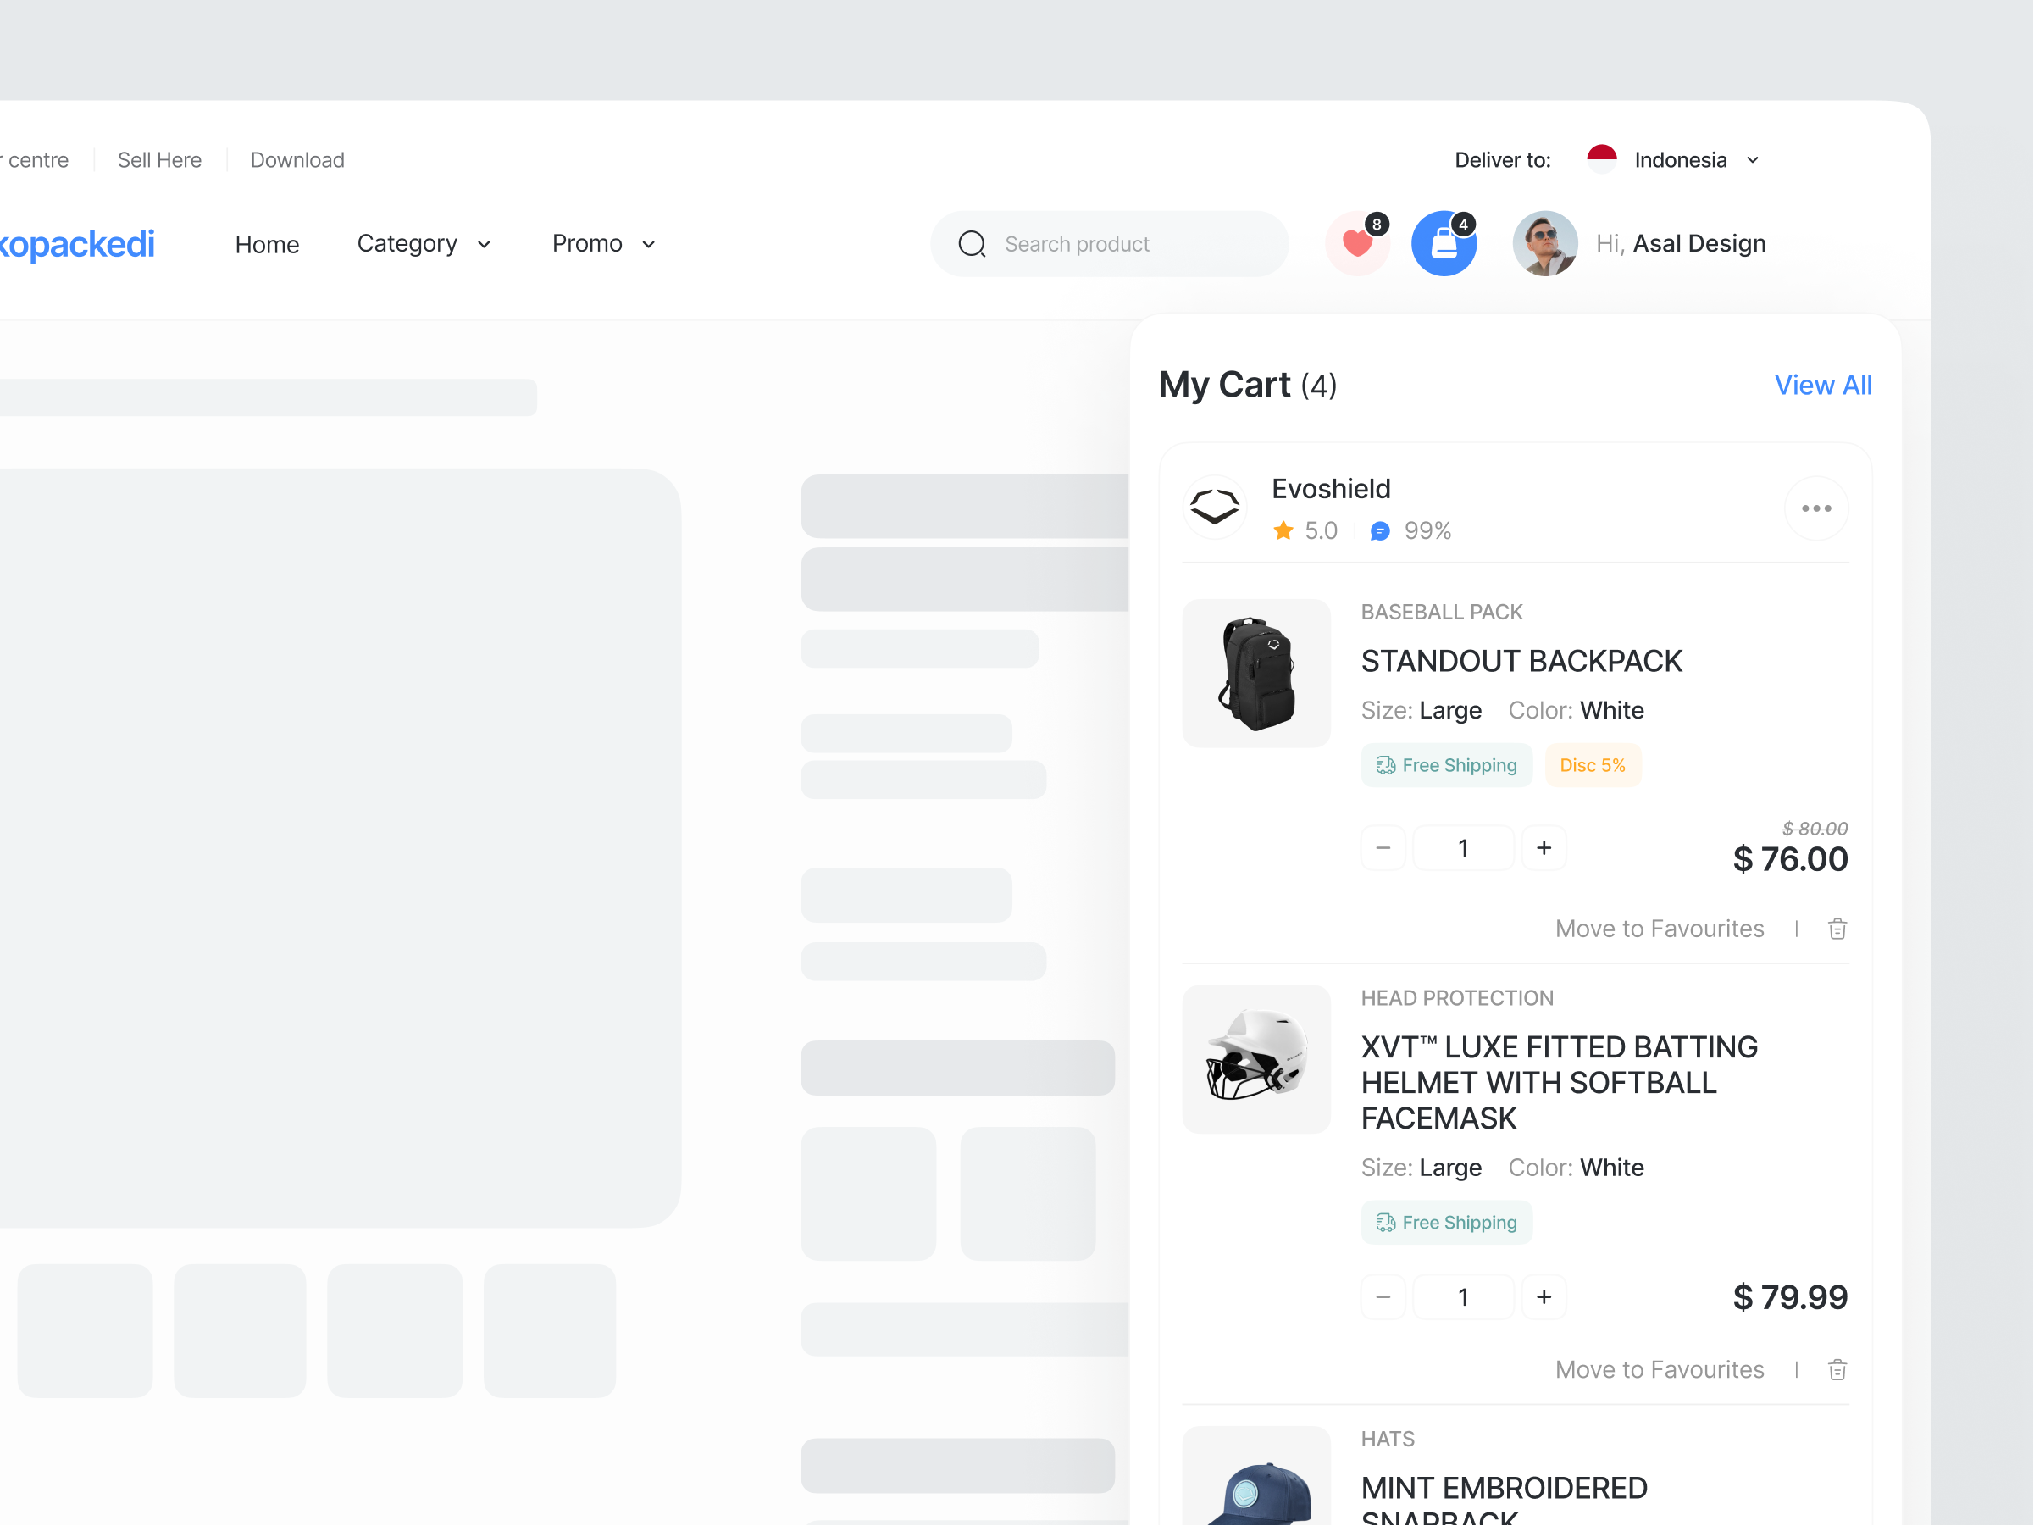Click View All in My Cart
The height and width of the screenshot is (1526, 2034).
coord(1822,386)
